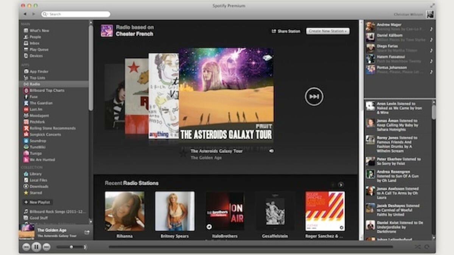The height and width of the screenshot is (255, 454).
Task: Go back with the navigation back arrow
Action: [x=25, y=14]
